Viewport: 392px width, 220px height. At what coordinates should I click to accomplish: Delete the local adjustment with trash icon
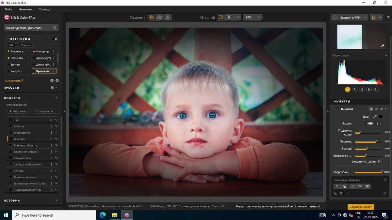click(385, 194)
